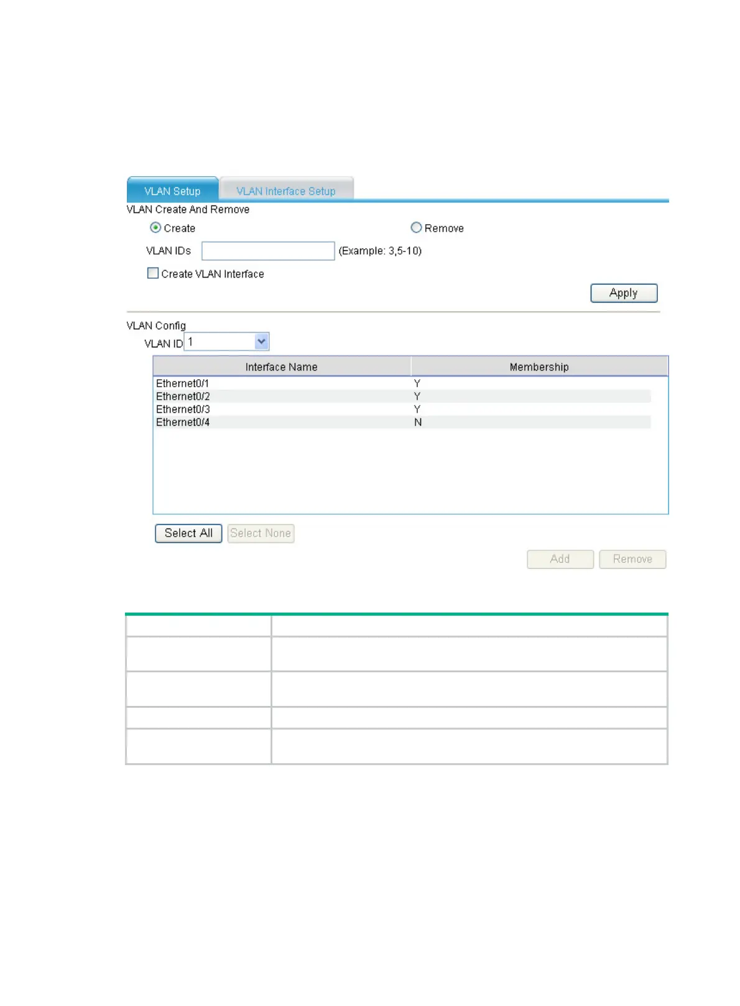Click the Interface Name column header

pos(282,367)
